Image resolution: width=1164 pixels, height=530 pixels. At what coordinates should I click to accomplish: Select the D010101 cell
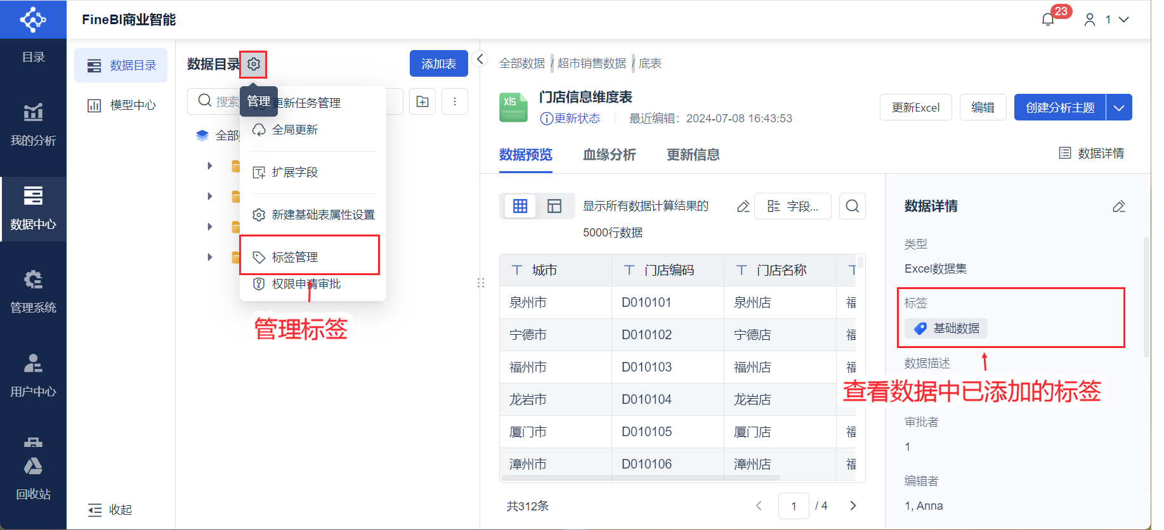(668, 302)
